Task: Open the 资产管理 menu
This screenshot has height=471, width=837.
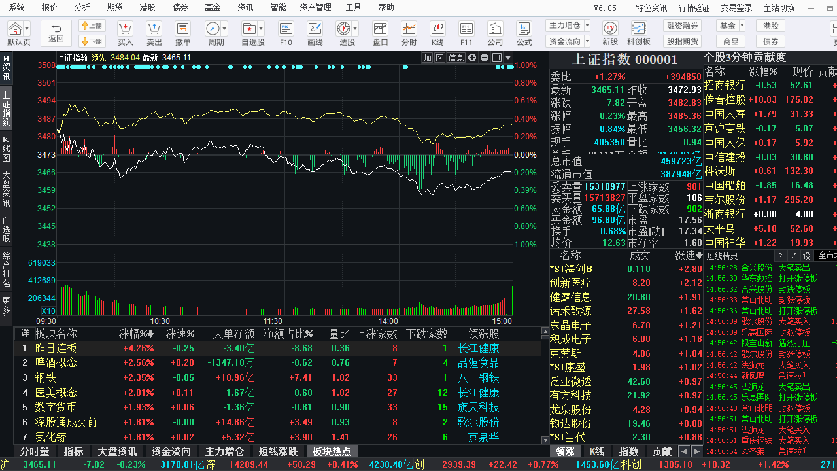Action: [315, 8]
